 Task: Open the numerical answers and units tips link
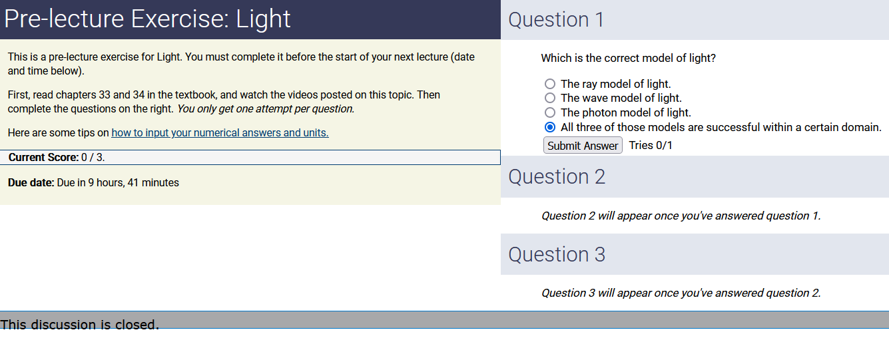click(220, 133)
